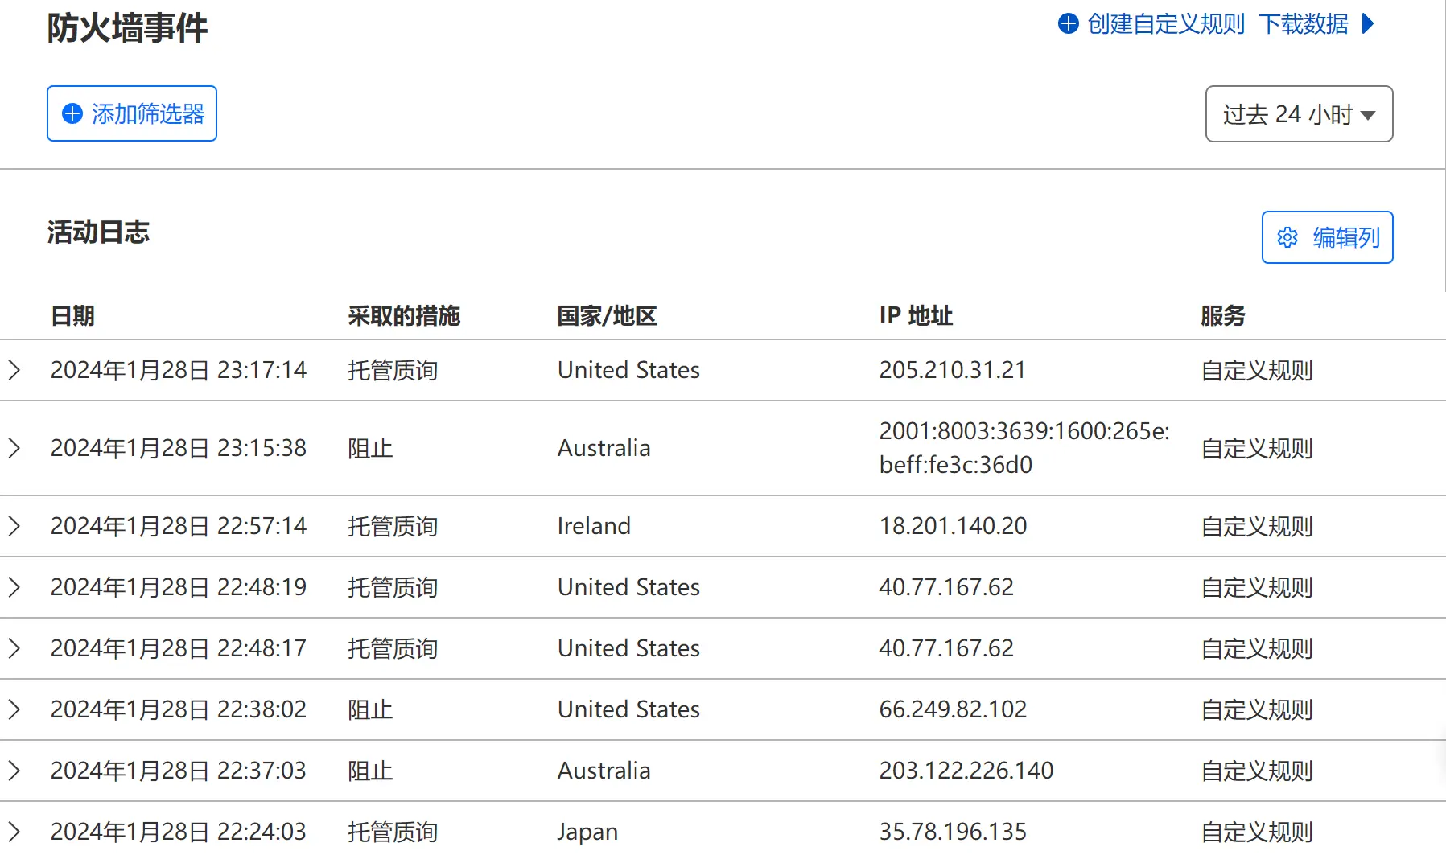Click 阻止 in the 23:15:38 row
This screenshot has width=1446, height=855.
370,448
